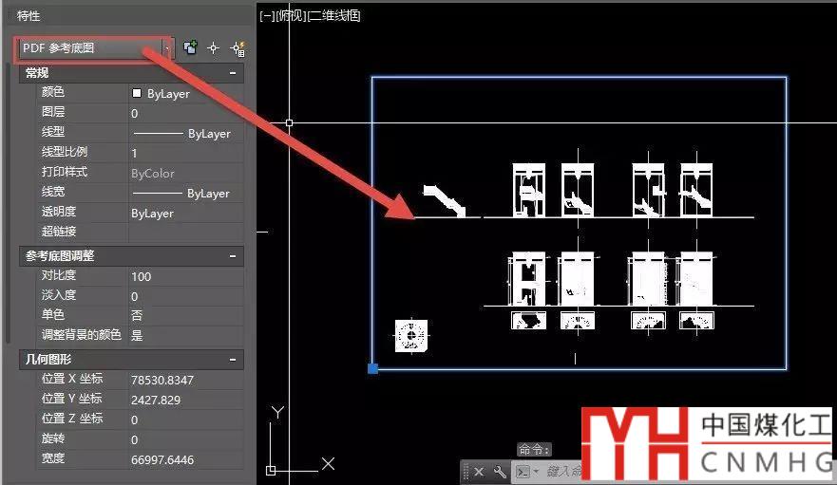Open the 俯视 view control menu
Viewport: 837px width, 485px height.
(291, 16)
